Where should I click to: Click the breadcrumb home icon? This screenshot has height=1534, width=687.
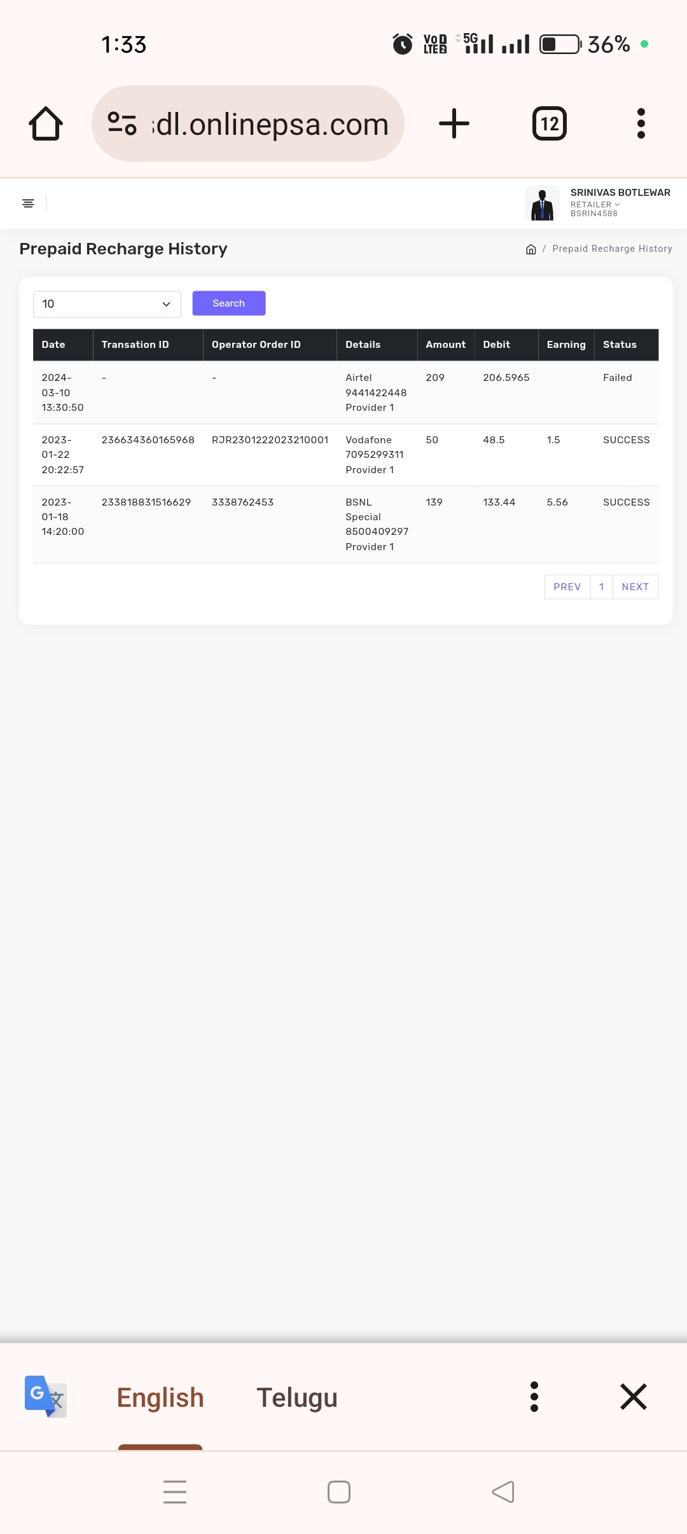coord(531,249)
